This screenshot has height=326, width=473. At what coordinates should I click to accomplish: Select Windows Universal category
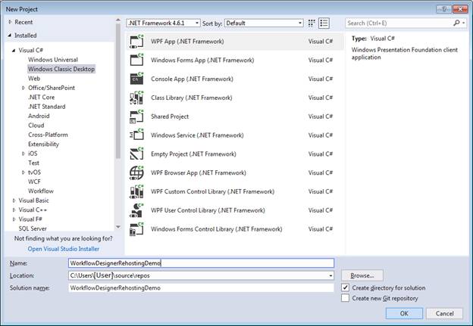point(53,60)
